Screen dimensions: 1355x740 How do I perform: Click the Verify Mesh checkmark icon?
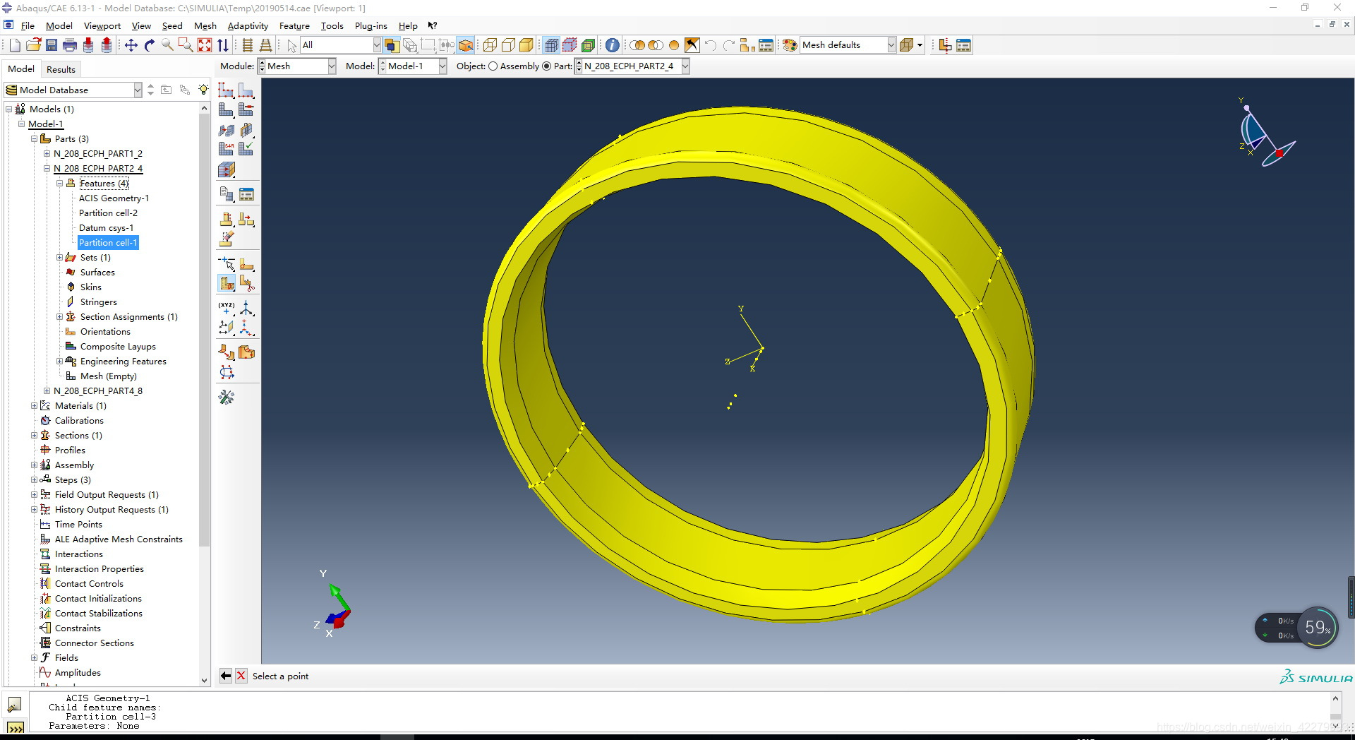246,149
